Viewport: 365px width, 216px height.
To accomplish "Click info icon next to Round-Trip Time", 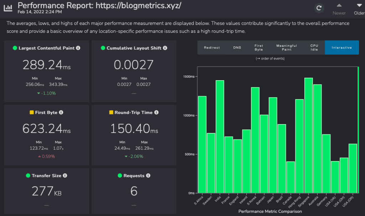I will [156, 112].
